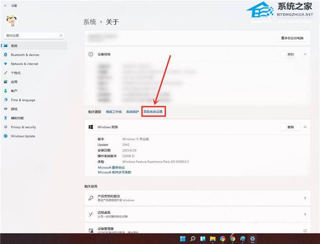Click the accounts person icon

point(5,91)
